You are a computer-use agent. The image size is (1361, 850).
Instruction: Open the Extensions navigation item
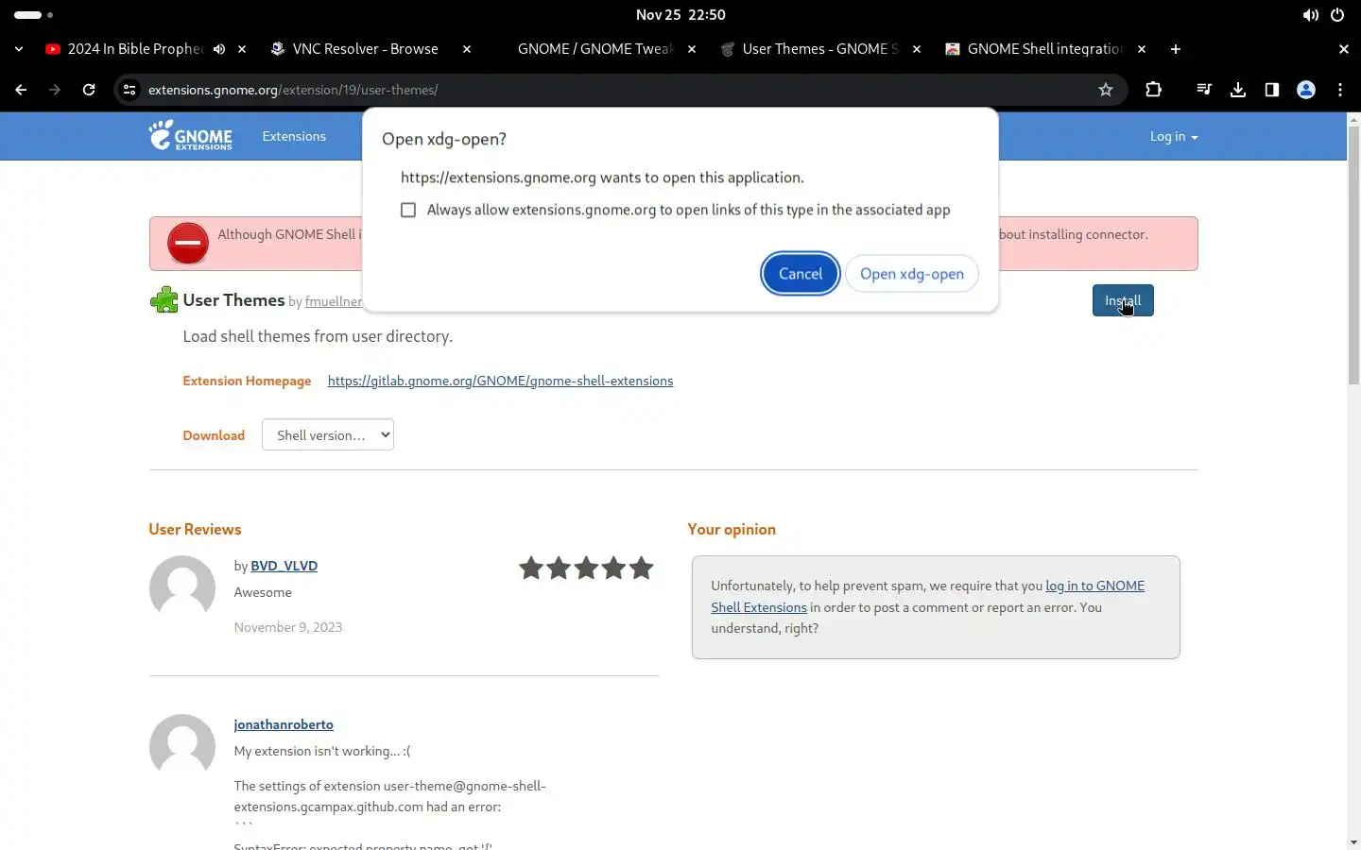[294, 136]
